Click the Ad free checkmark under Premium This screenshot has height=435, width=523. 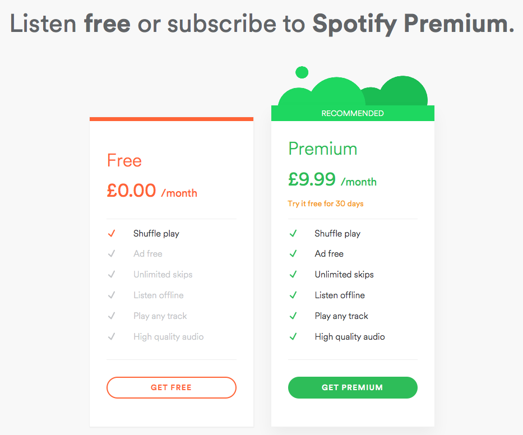point(293,253)
